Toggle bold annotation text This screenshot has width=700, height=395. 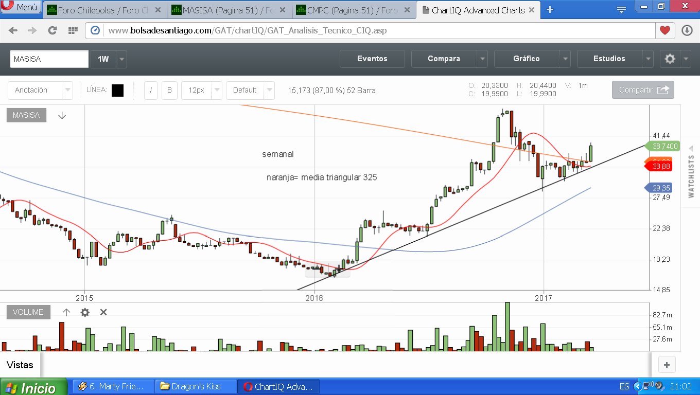[x=169, y=90]
